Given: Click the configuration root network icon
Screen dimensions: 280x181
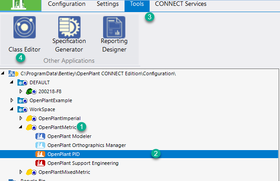Looking at the screenshot, I should (13, 73).
